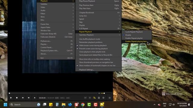Open Google Chrome from the taskbar
The width and height of the screenshot is (193, 108).
click(x=83, y=105)
